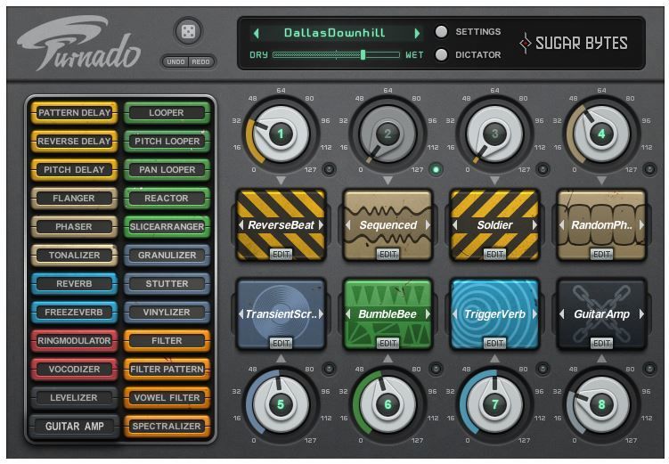The height and width of the screenshot is (464, 669).
Task: Go to previous preset before DallasDownhill
Action: (x=256, y=33)
